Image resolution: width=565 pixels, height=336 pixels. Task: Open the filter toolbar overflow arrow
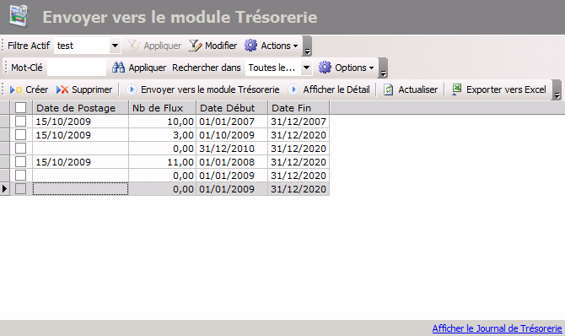(307, 46)
